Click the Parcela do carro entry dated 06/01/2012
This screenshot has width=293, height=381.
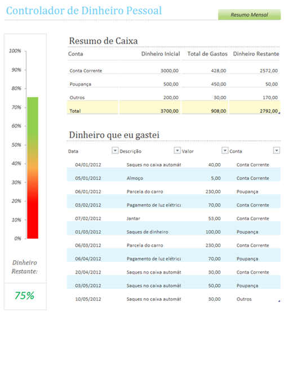[x=145, y=191]
